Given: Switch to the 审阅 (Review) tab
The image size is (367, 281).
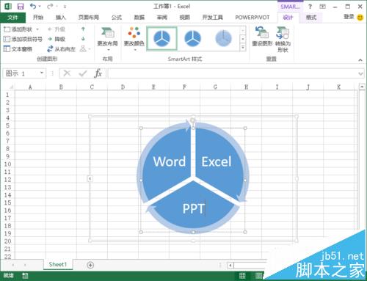Looking at the screenshot, I should click(x=162, y=18).
